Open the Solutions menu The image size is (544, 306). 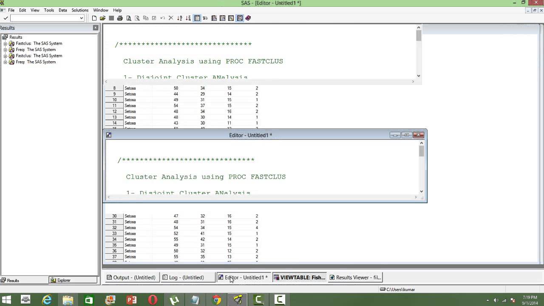tap(80, 10)
